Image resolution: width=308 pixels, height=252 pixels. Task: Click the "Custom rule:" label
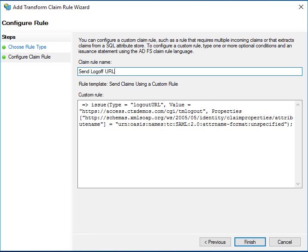[x=91, y=94]
